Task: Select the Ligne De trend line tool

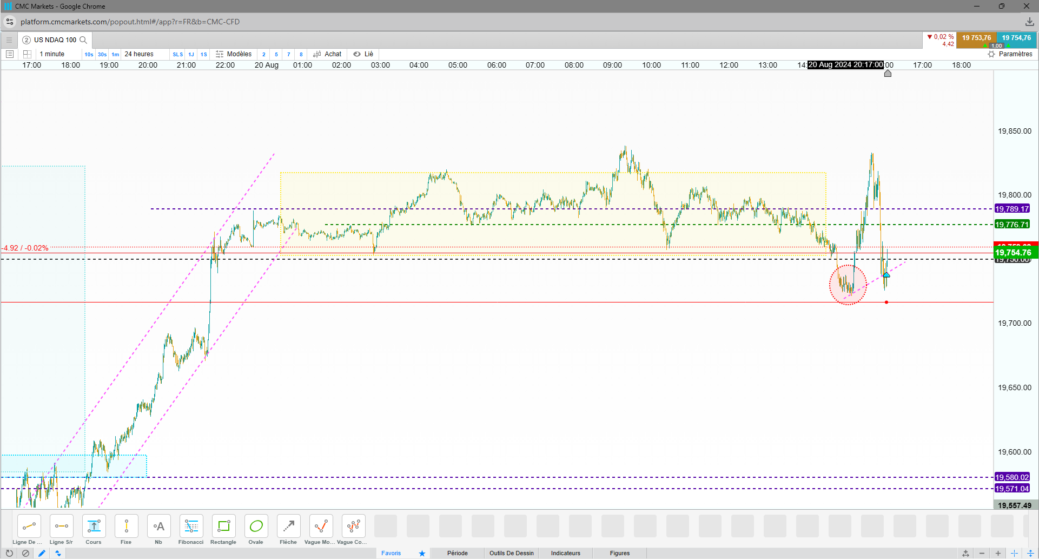Action: [x=29, y=526]
